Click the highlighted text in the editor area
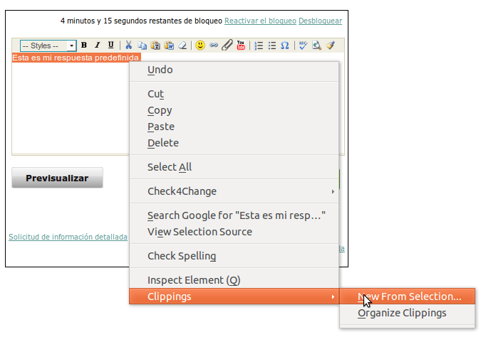 (x=76, y=58)
